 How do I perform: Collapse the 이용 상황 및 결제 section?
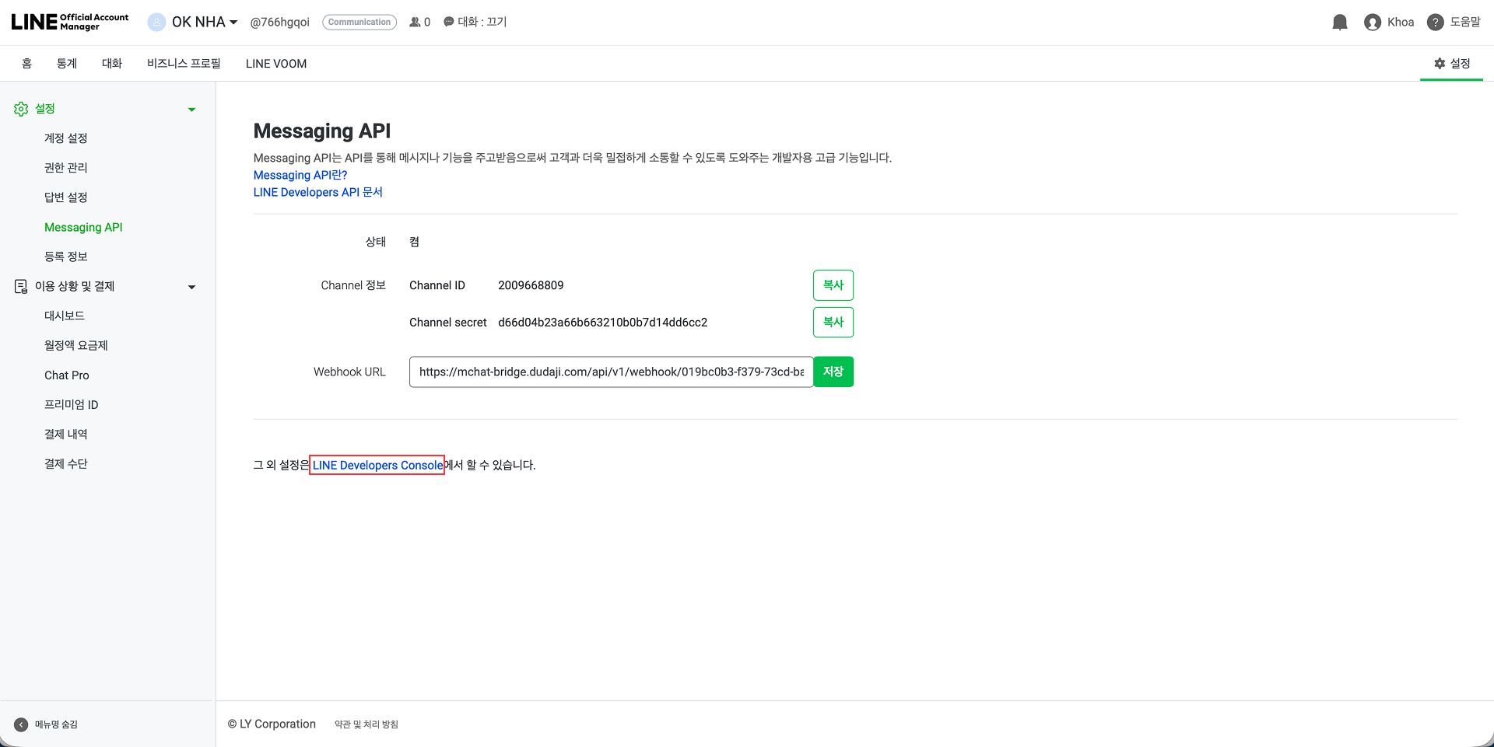coord(191,287)
